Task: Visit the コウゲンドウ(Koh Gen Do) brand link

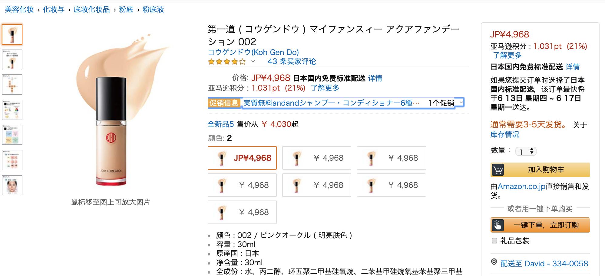Action: pyautogui.click(x=253, y=52)
